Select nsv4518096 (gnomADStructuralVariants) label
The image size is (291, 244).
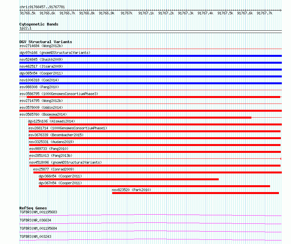point(65,162)
